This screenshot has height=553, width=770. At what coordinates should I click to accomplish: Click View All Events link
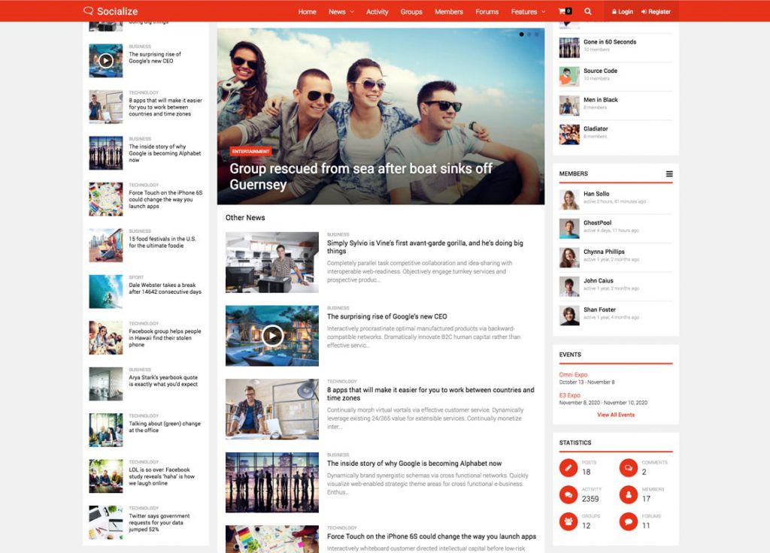[x=616, y=415]
